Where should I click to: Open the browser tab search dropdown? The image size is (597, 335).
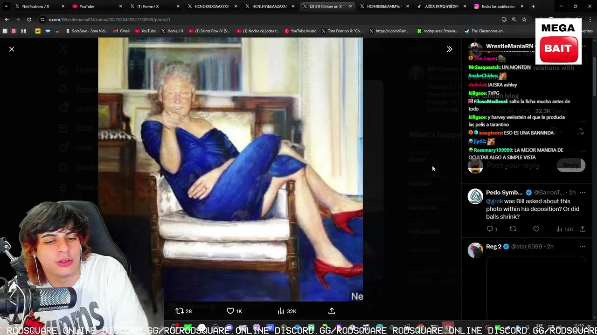point(6,7)
